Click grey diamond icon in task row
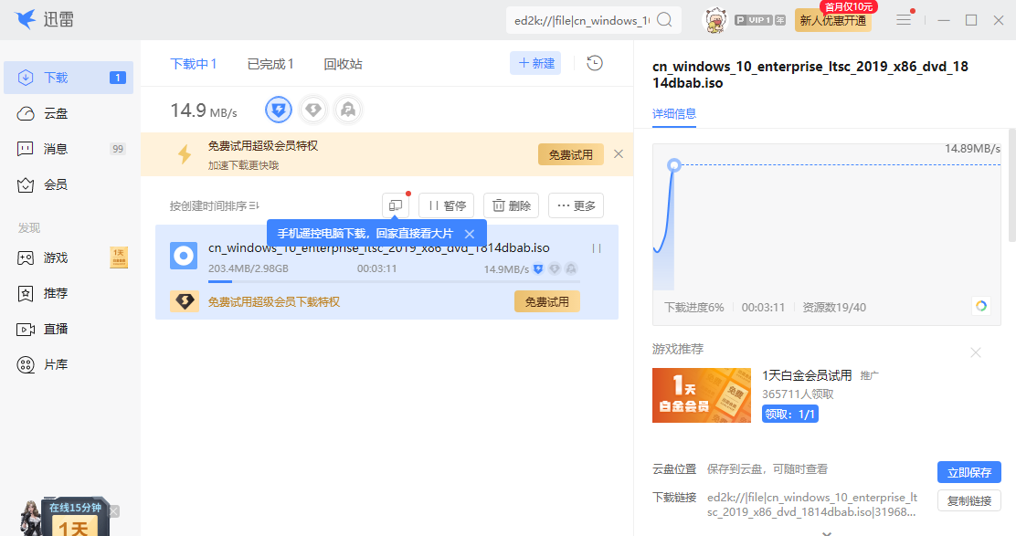This screenshot has width=1016, height=536. (x=555, y=268)
